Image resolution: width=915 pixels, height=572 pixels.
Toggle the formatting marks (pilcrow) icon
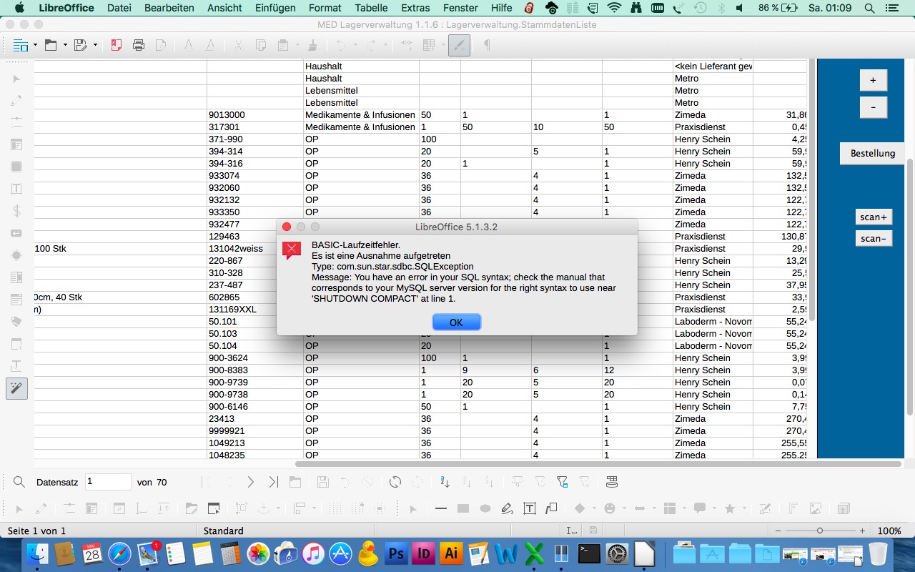click(487, 45)
